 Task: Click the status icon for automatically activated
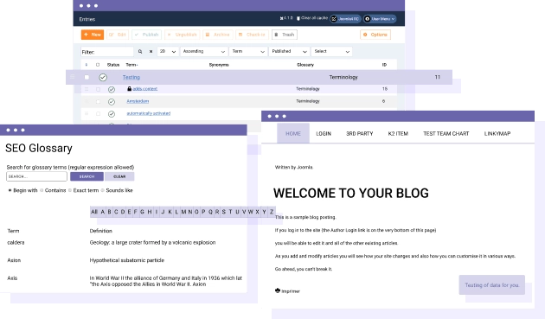pos(112,114)
